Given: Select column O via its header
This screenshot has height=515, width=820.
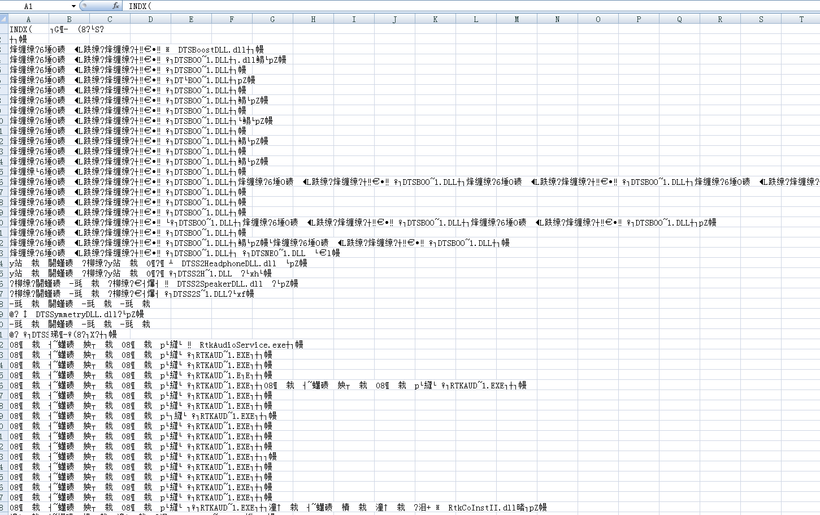Looking at the screenshot, I should pyautogui.click(x=598, y=19).
